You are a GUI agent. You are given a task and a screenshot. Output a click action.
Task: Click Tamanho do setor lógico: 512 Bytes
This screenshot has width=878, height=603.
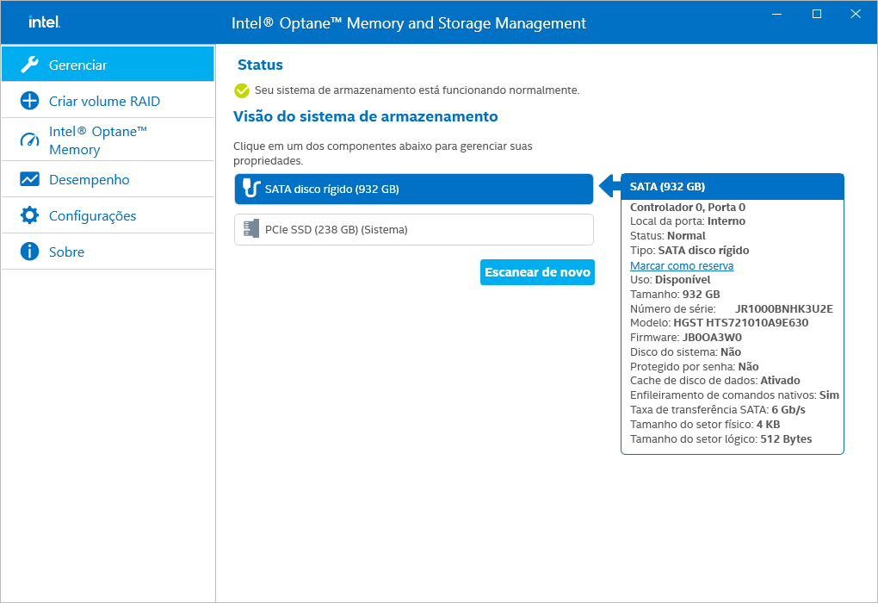(x=720, y=438)
